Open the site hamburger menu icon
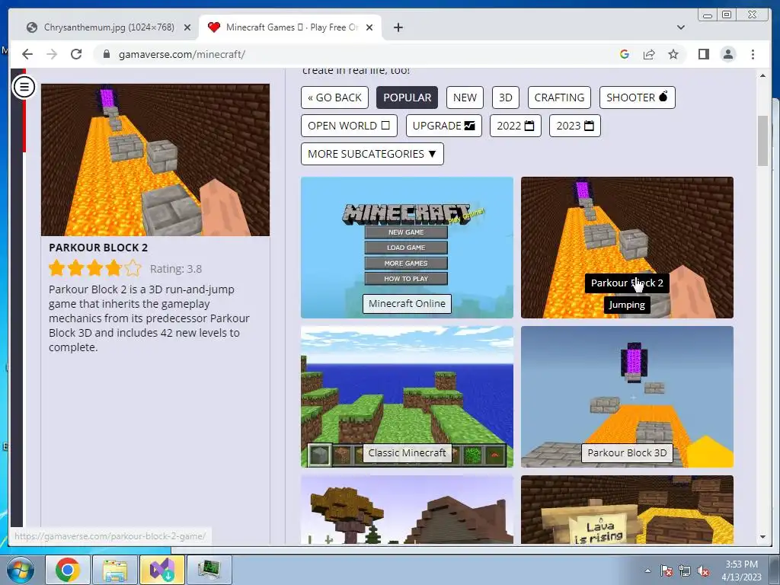The height and width of the screenshot is (585, 780). (24, 87)
